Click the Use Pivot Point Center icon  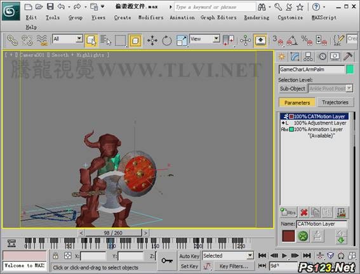pyautogui.click(x=229, y=40)
